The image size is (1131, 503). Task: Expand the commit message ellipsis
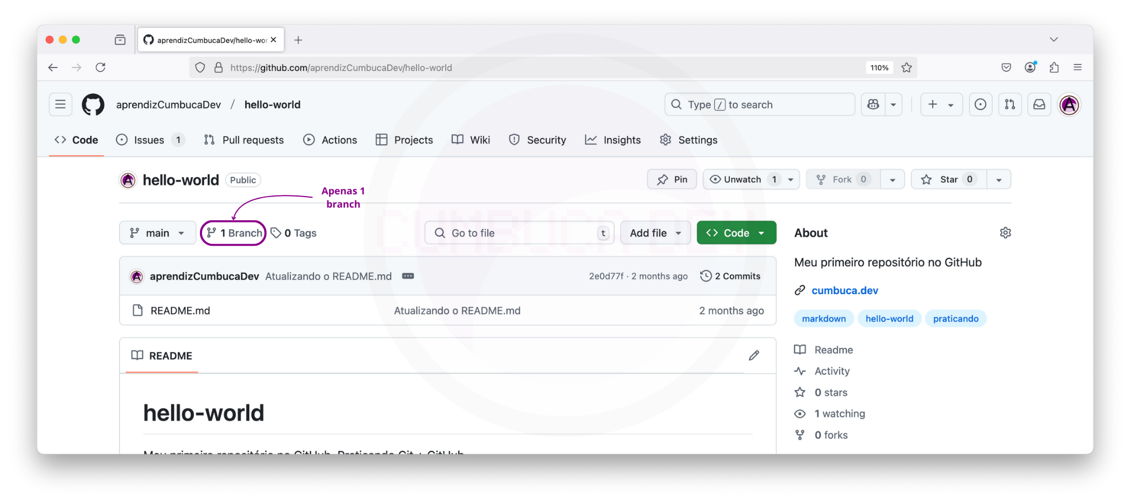pyautogui.click(x=408, y=276)
